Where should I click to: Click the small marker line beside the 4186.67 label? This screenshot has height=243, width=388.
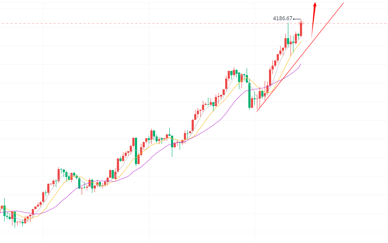click(296, 19)
